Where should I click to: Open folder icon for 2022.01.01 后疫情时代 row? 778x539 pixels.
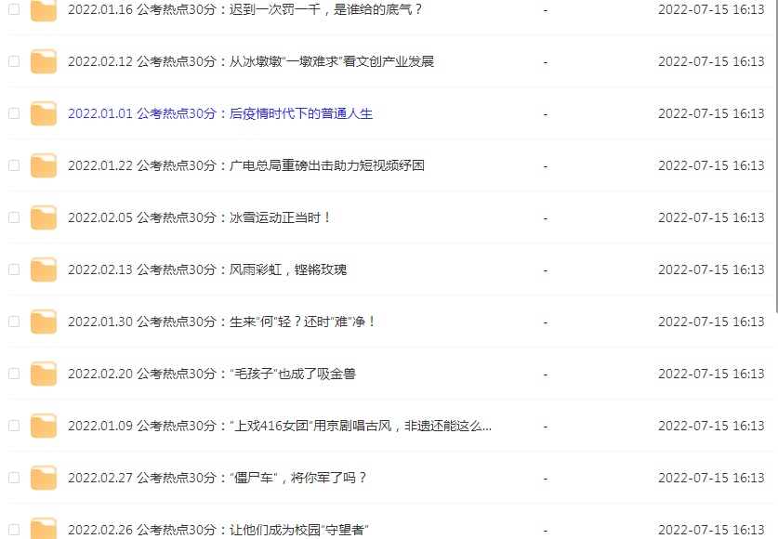[44, 113]
